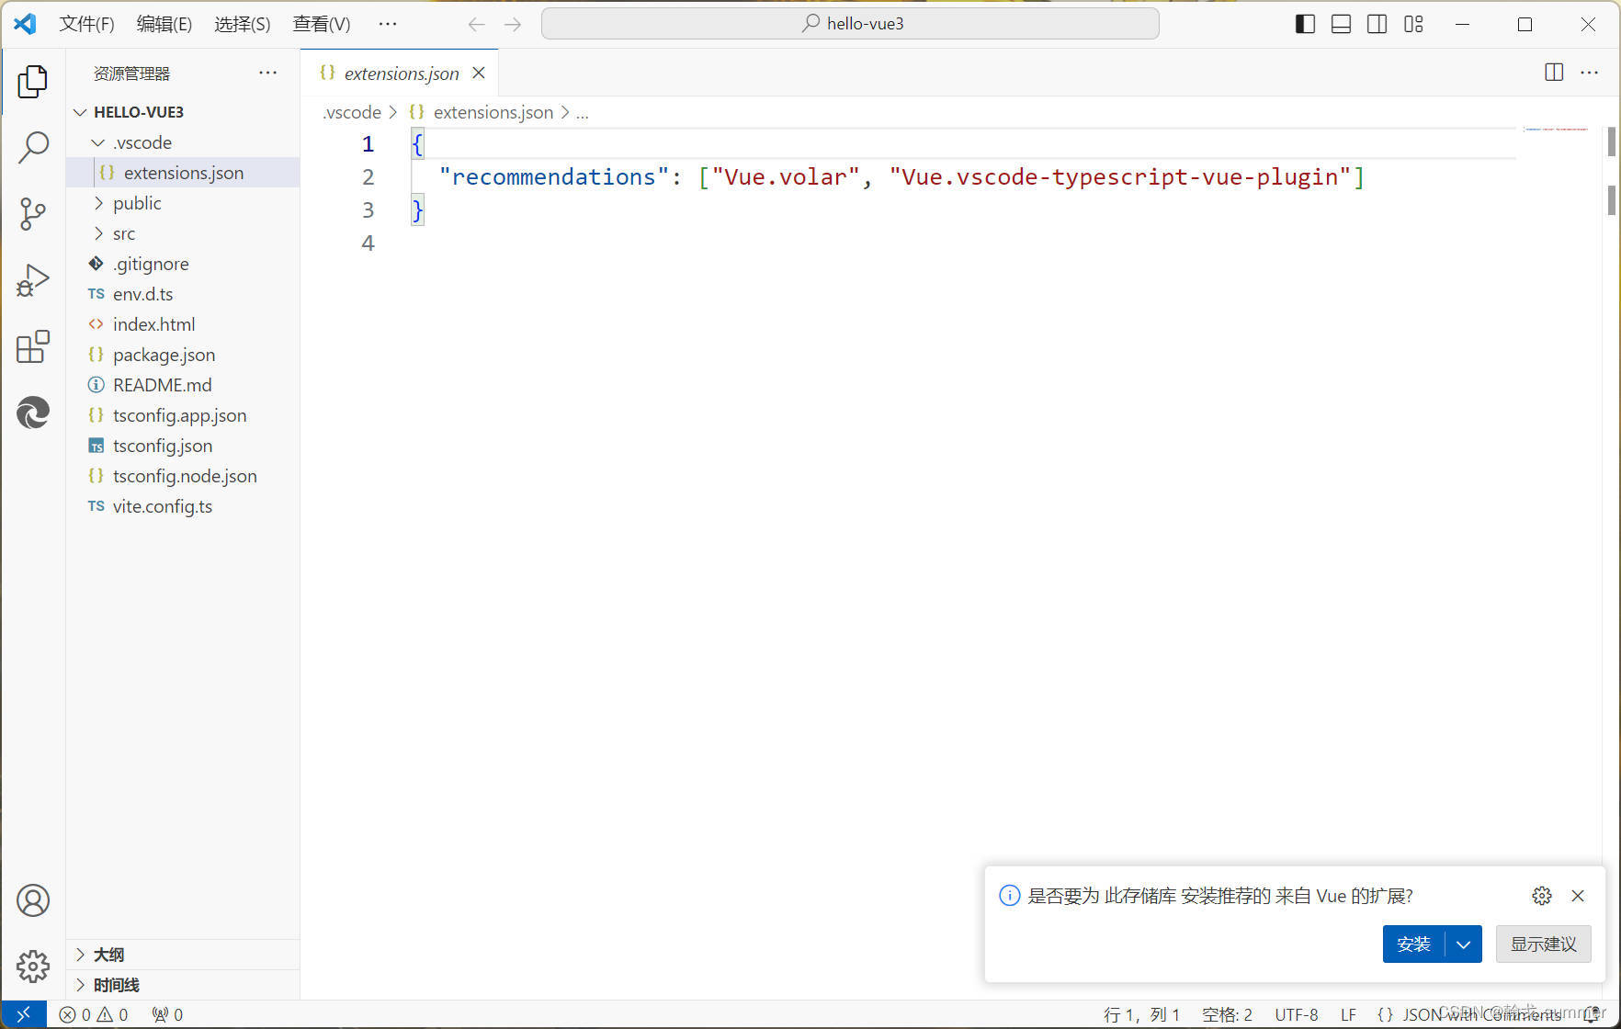
Task: Open the install button dropdown arrow
Action: (1463, 944)
